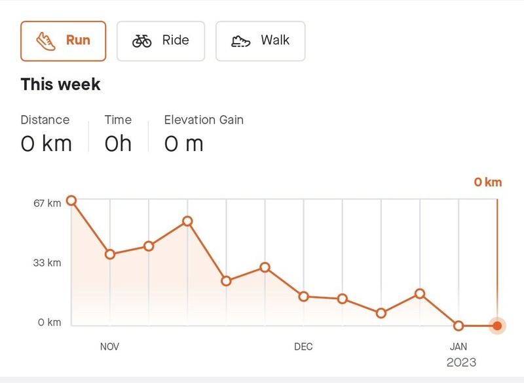Click the Elevation Gain 0 m stat
The height and width of the screenshot is (383, 524).
click(184, 143)
